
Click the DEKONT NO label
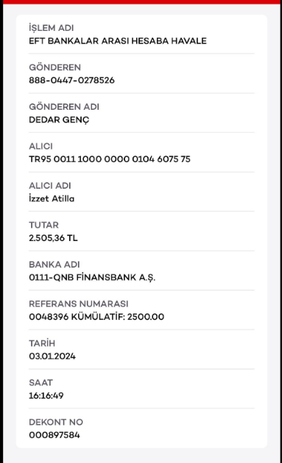tap(56, 422)
